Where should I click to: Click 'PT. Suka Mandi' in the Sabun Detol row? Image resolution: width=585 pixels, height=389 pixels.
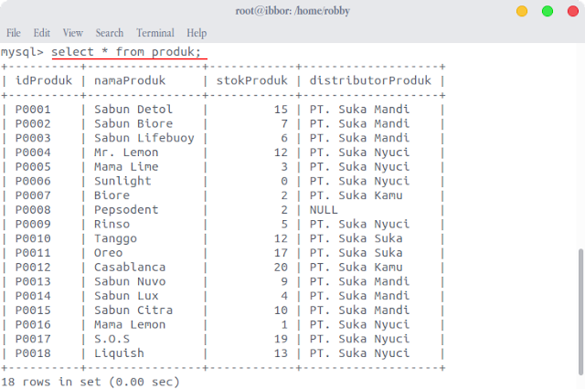pyautogui.click(x=359, y=110)
